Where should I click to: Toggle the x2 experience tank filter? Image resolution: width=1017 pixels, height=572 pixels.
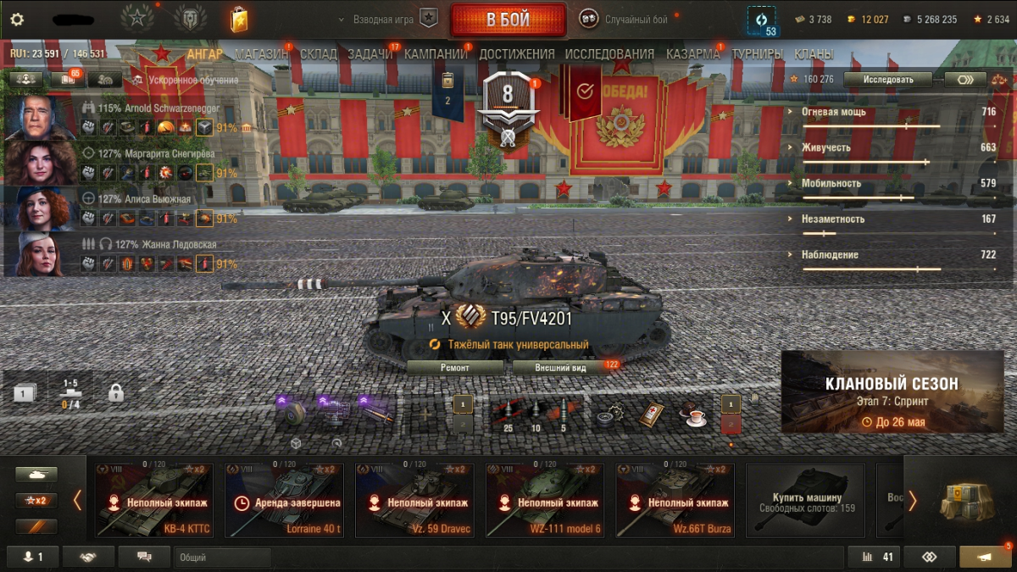coord(36,500)
